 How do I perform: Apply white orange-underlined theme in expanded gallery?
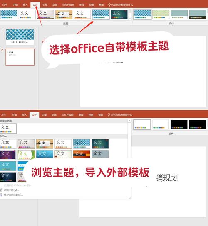click(x=63, y=144)
